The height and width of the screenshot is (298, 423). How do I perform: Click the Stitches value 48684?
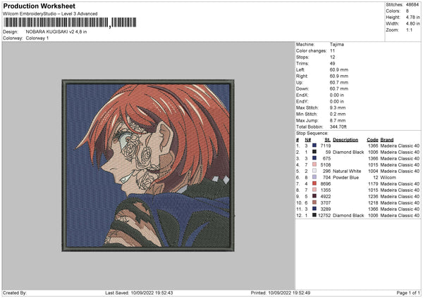click(412, 5)
